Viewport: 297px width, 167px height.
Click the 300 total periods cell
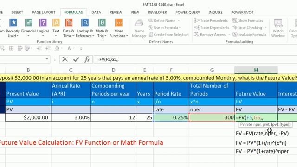click(212, 117)
